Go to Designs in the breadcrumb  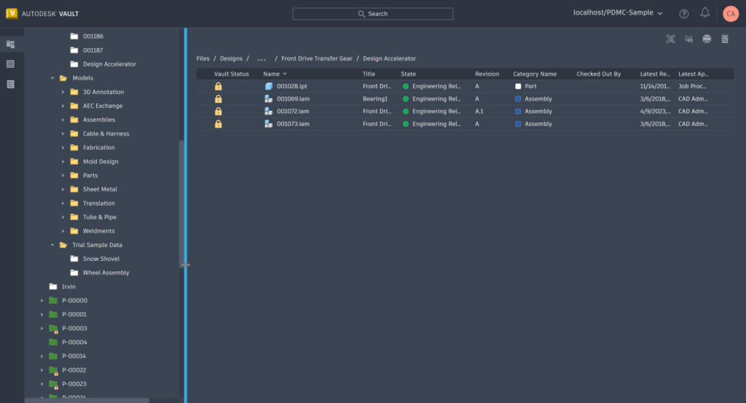pos(231,58)
